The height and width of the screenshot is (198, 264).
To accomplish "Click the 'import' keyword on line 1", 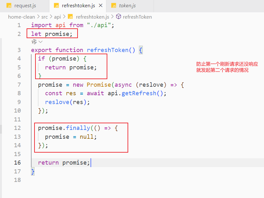I will pos(41,25).
